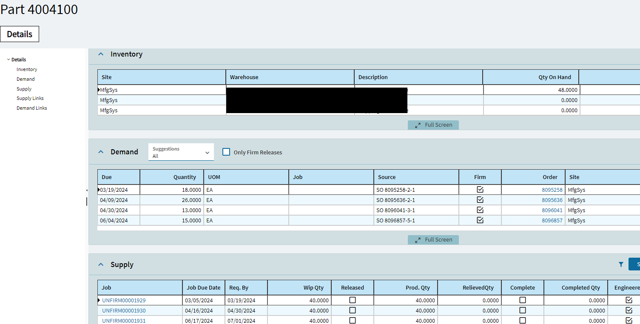Image resolution: width=640 pixels, height=324 pixels.
Task: Toggle Released checkbox for UNFIRM00001930
Action: [353, 310]
